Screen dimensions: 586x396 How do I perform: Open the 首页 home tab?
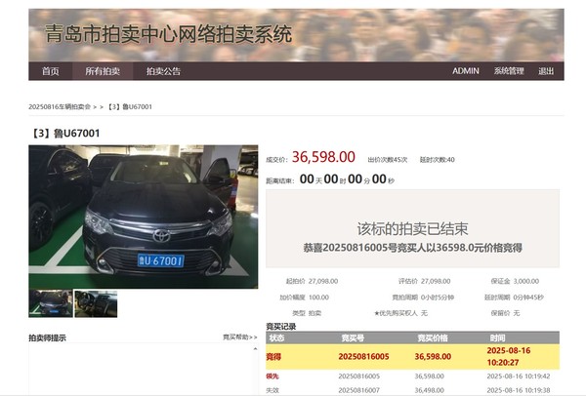(50, 71)
